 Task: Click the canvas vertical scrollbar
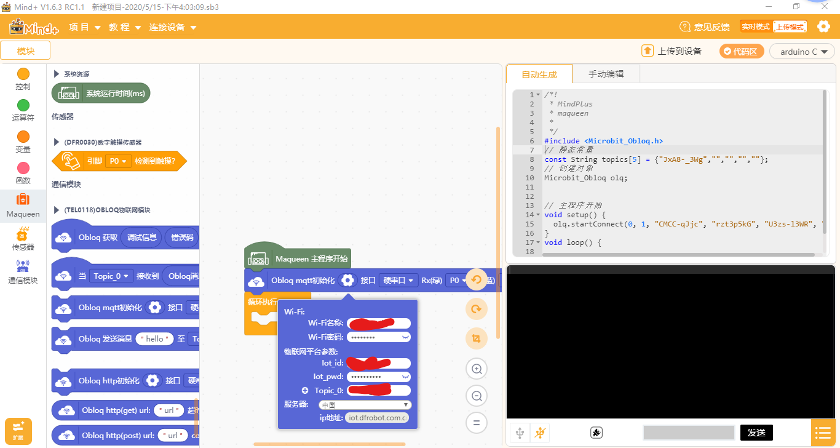pyautogui.click(x=498, y=233)
